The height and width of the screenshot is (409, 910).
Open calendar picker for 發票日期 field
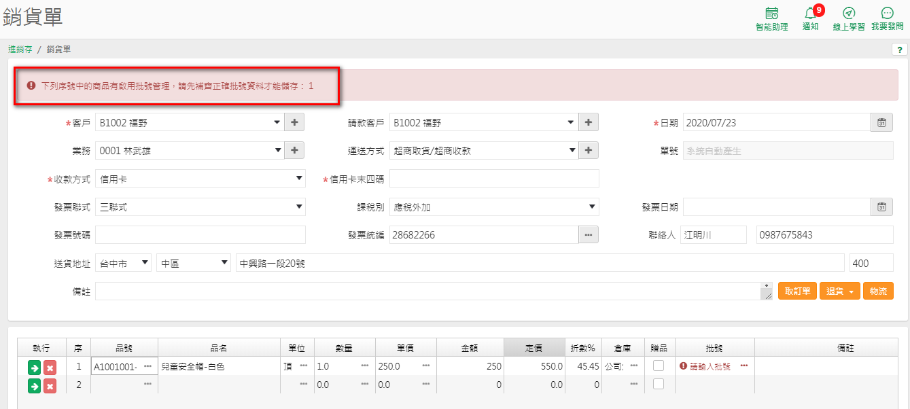click(881, 207)
